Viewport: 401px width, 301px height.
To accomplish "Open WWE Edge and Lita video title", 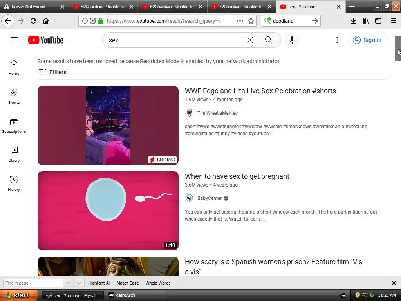I will click(x=260, y=91).
